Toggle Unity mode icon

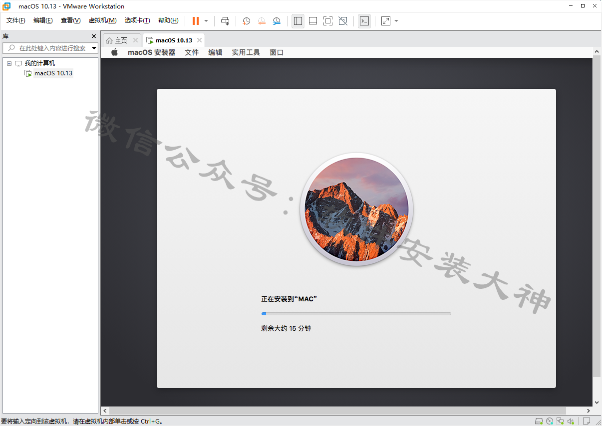[343, 21]
